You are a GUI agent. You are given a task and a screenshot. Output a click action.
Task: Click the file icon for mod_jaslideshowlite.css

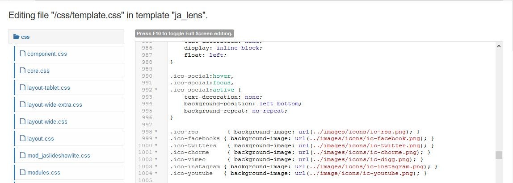coord(23,156)
